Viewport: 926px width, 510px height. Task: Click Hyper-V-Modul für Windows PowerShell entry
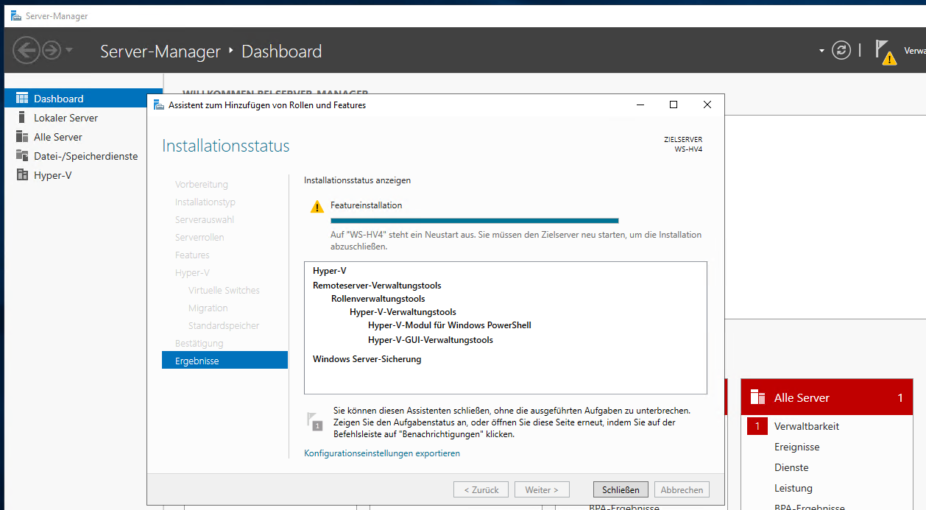(450, 325)
